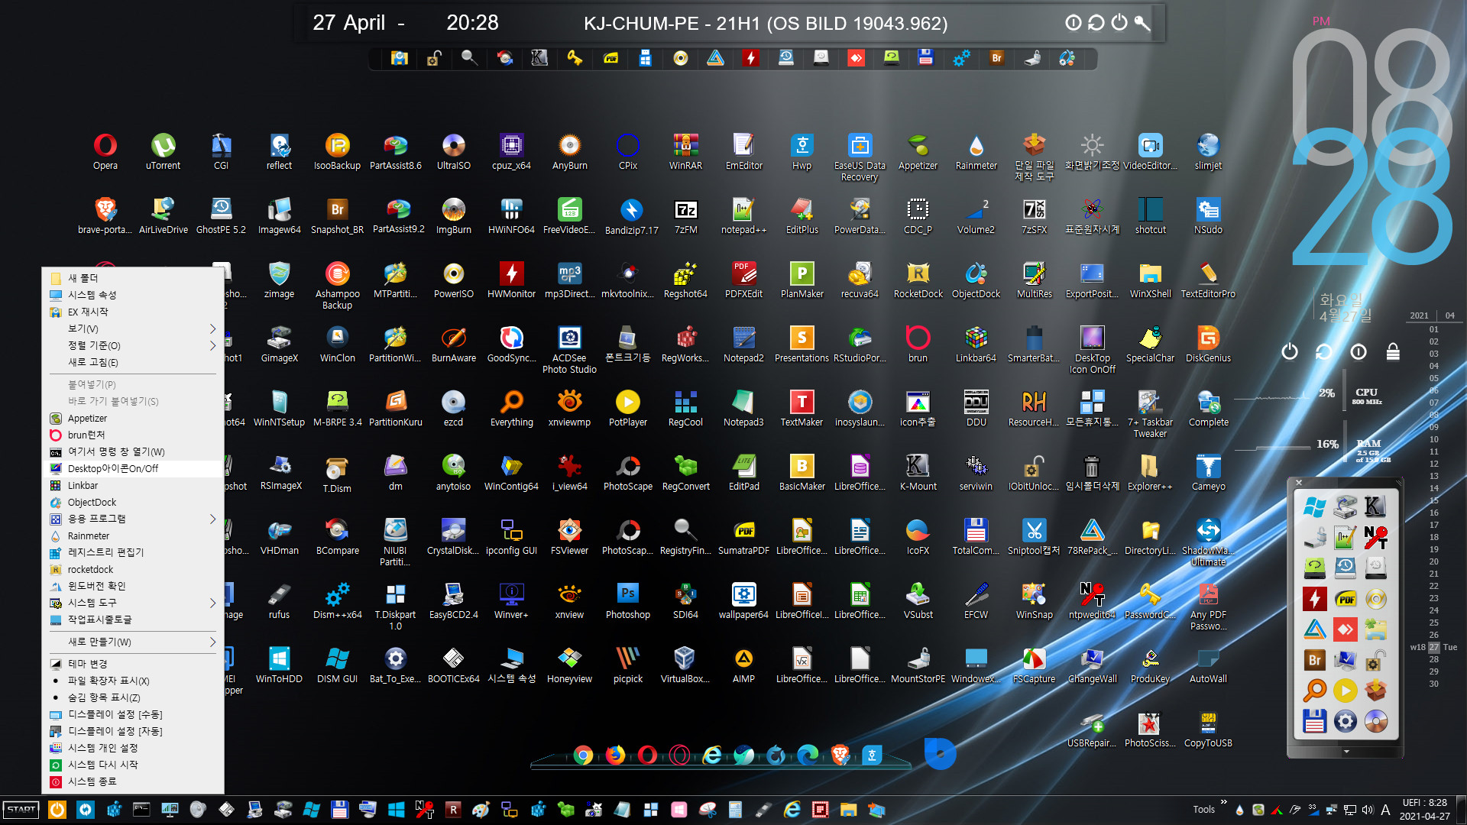
Task: Click Tools label on taskbar
Action: click(x=1203, y=810)
